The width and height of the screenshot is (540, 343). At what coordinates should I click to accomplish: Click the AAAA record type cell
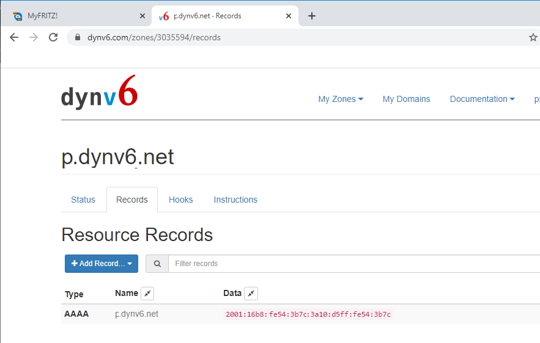[76, 314]
